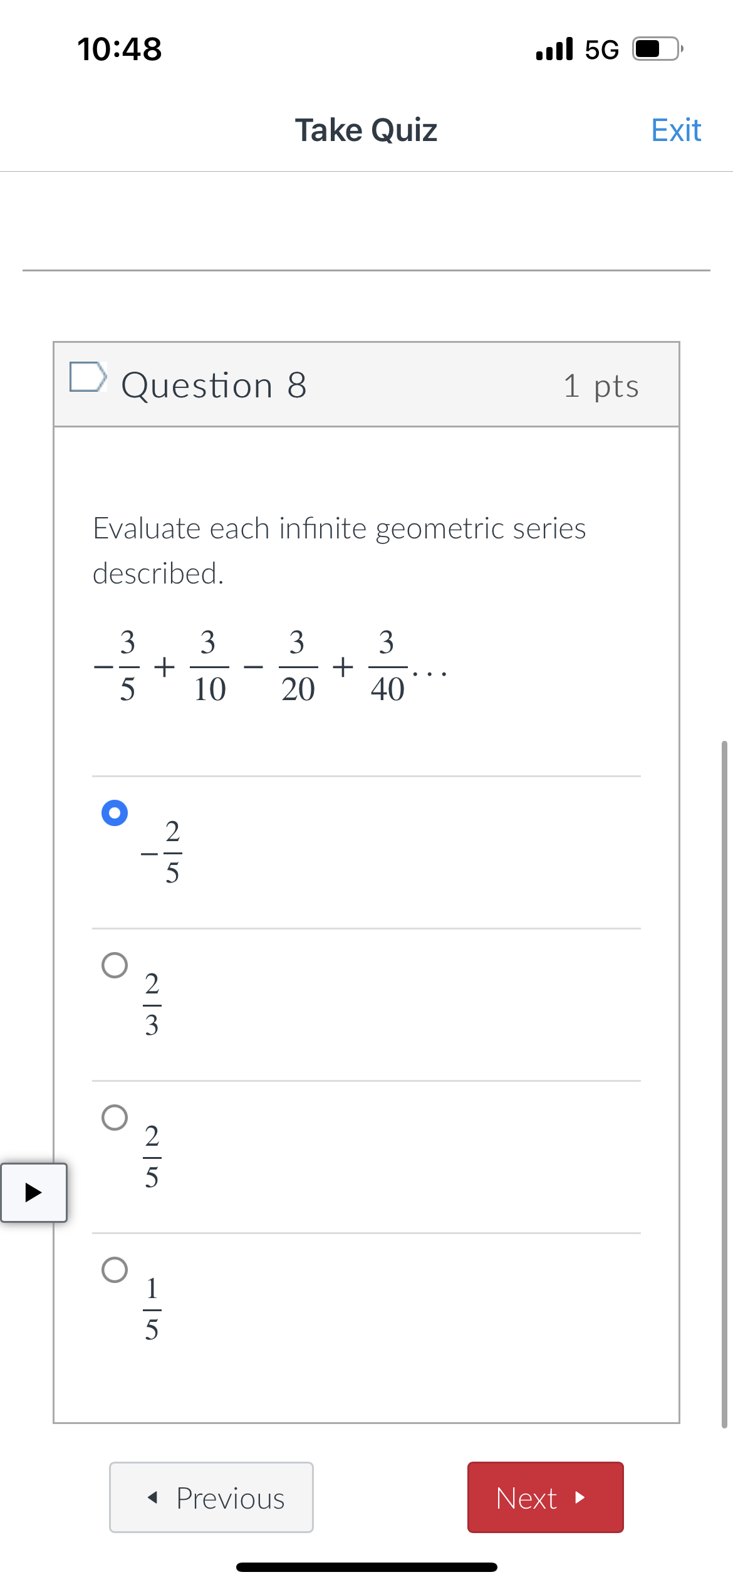Select the 1/5 answer radio button
Viewport: 733px width, 1587px height.
click(x=115, y=1270)
